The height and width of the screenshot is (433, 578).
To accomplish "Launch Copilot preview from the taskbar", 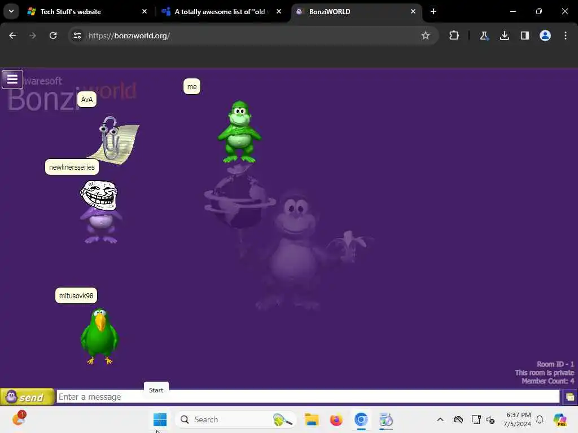I will (560, 419).
